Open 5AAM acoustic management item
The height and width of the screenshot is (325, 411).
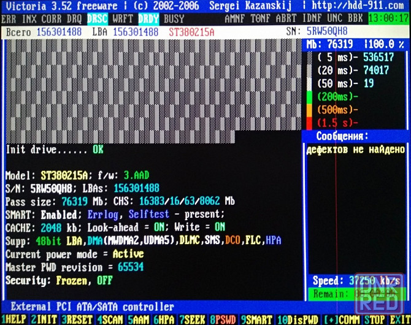point(139,319)
